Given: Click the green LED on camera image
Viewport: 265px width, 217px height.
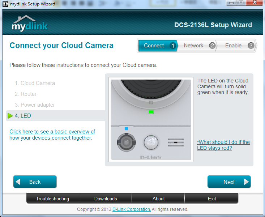Looking at the screenshot, I should (x=151, y=112).
